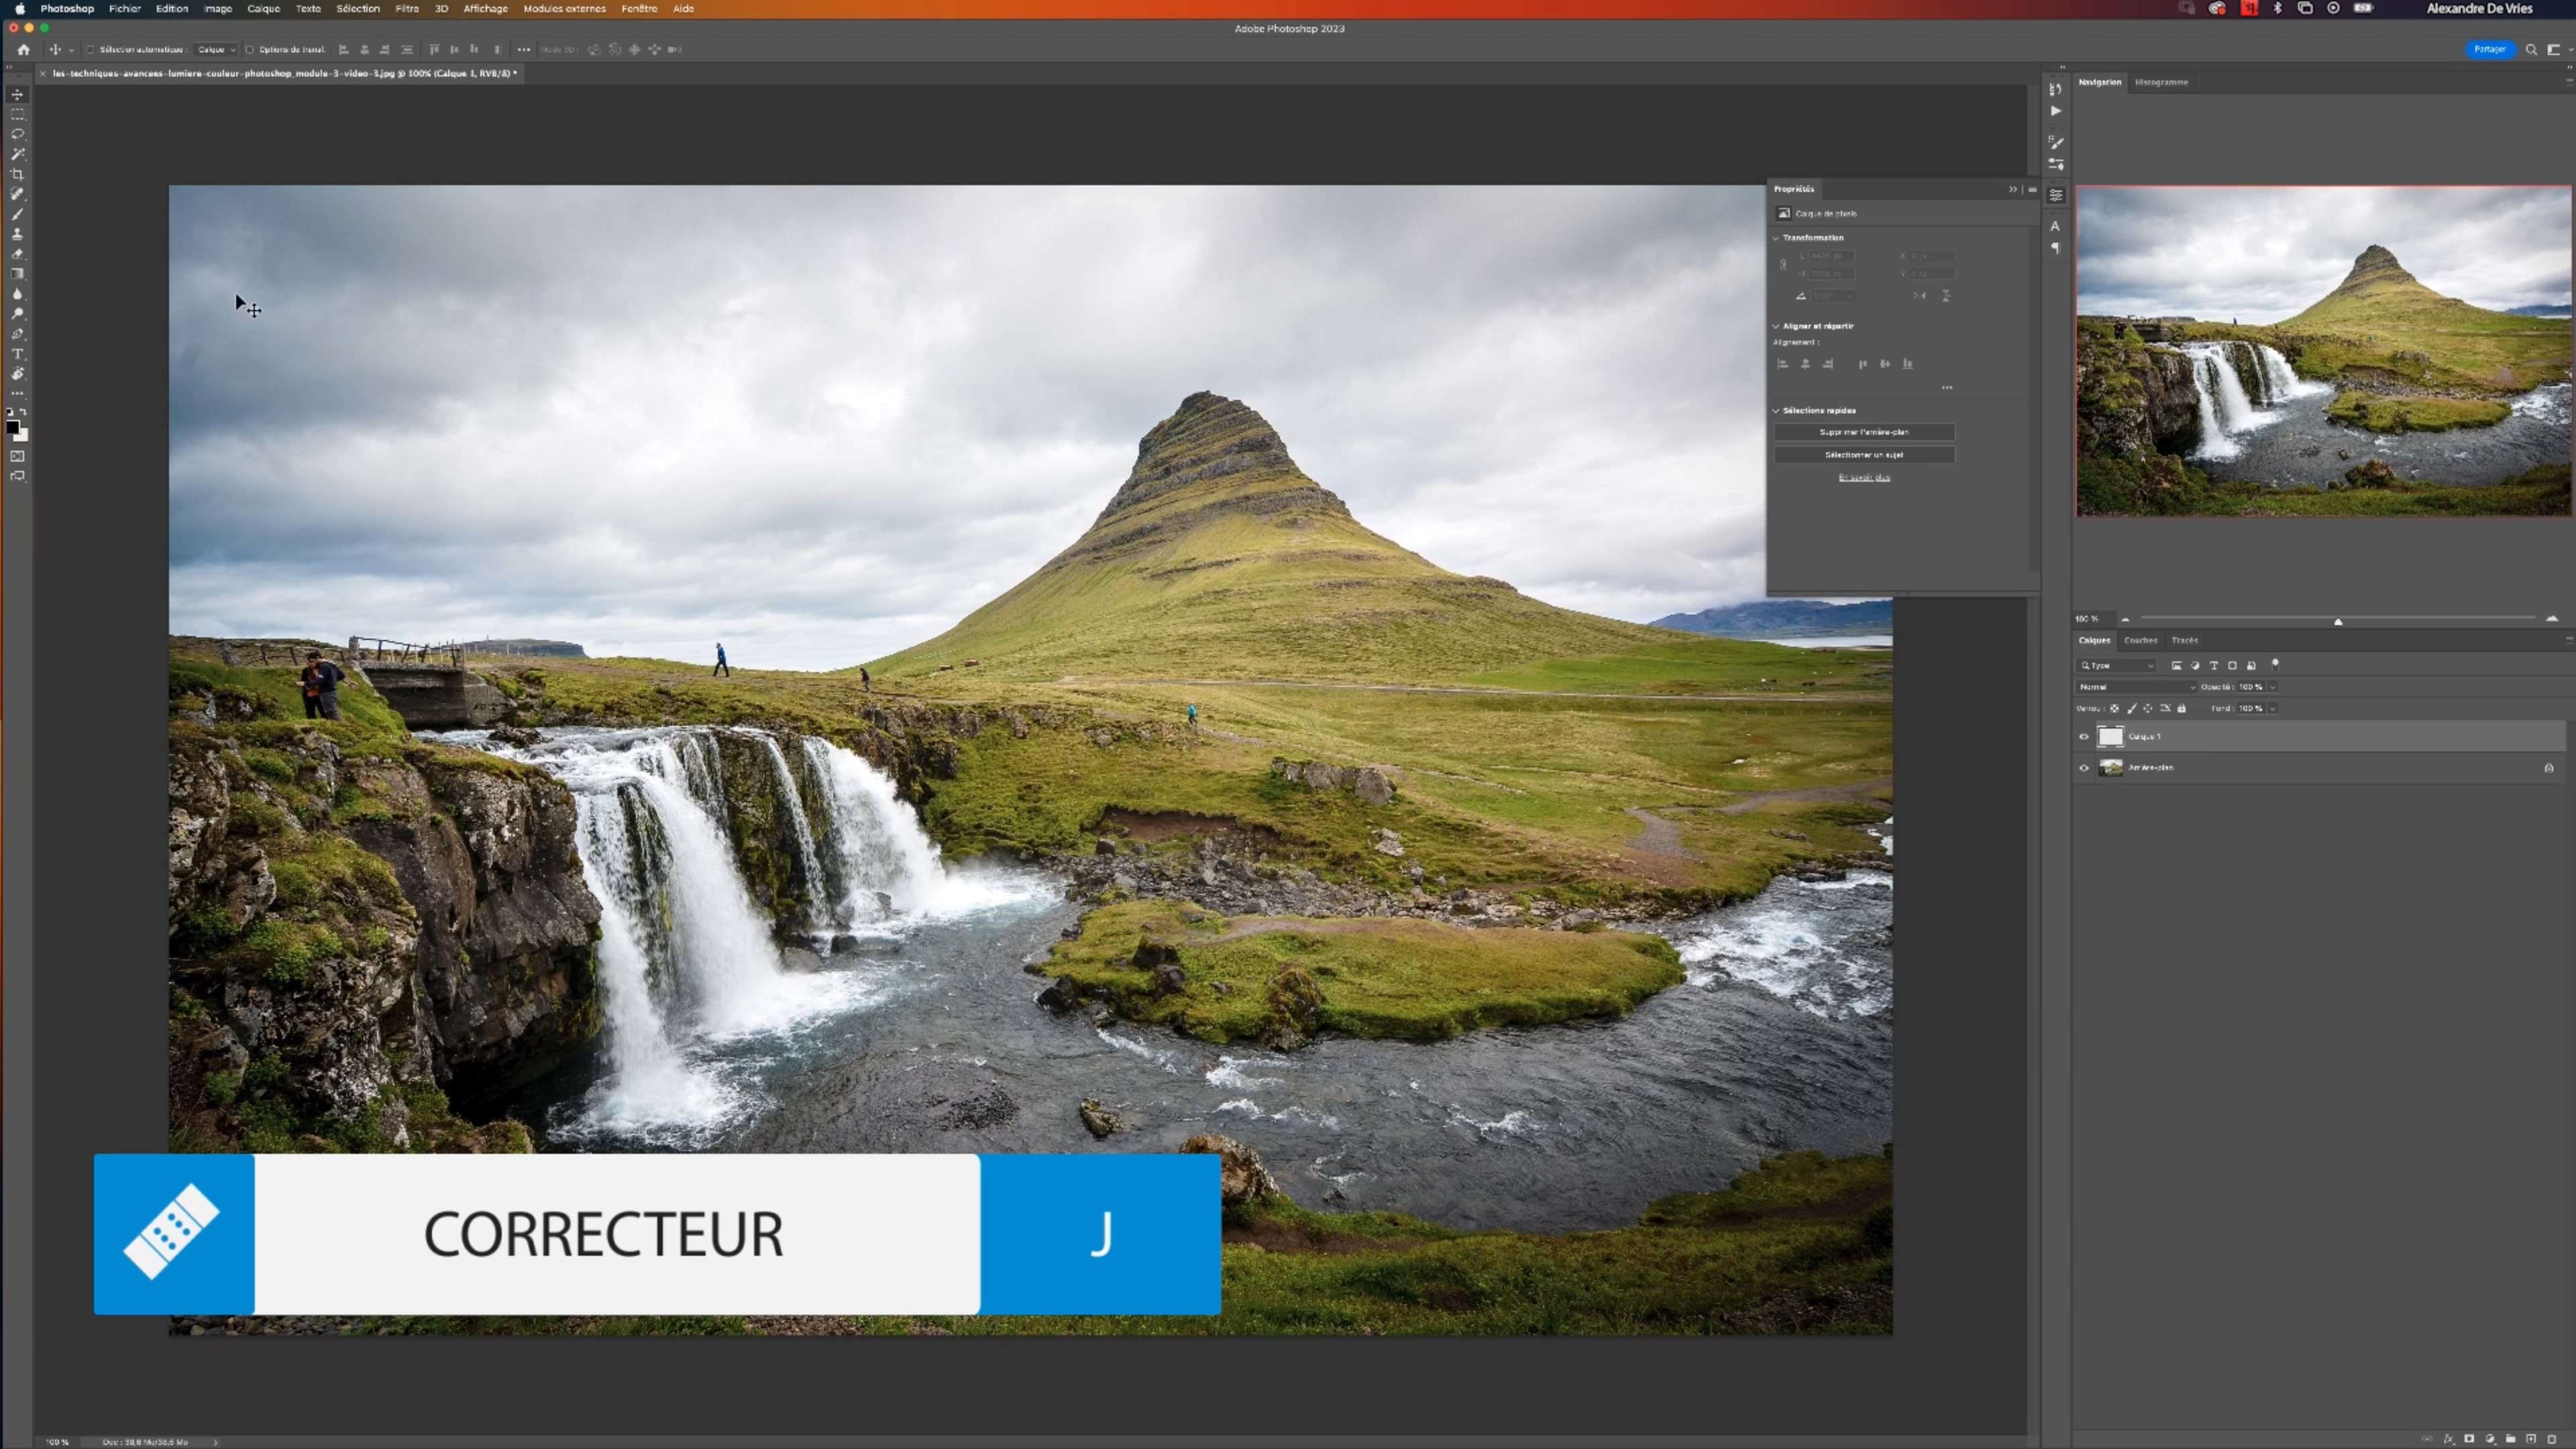Screen dimensions: 2576x1449
Task: Select the Type text tool
Action: (17, 354)
